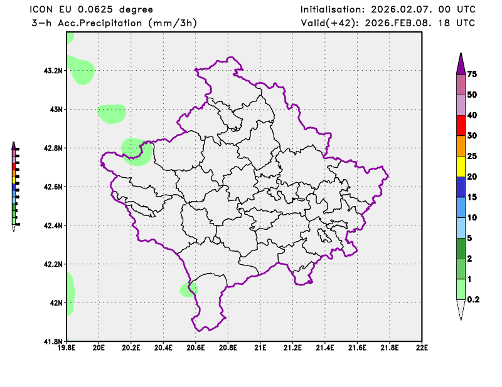Click the legend value label 75
The height and width of the screenshot is (387, 502).
coord(473,74)
